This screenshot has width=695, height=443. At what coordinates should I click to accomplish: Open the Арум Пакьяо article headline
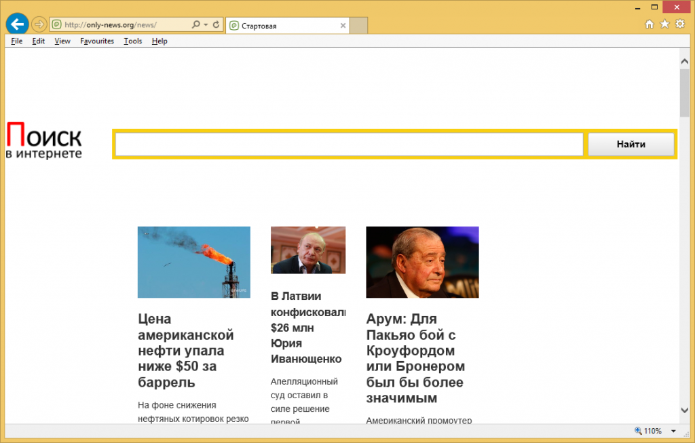tap(415, 358)
